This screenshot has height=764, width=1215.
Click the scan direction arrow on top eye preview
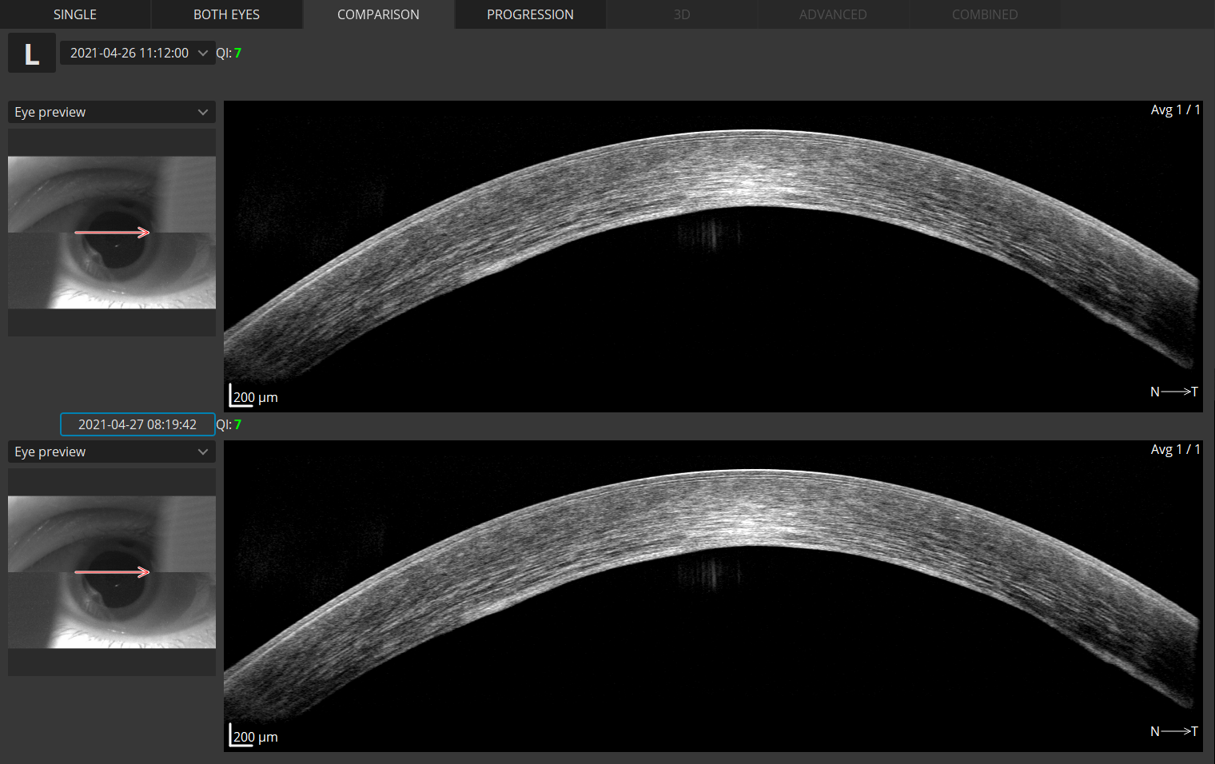112,232
